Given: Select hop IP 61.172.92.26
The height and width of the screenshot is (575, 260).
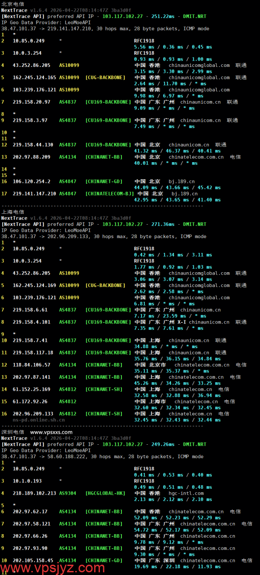Looking at the screenshot, I should [x=30, y=401].
